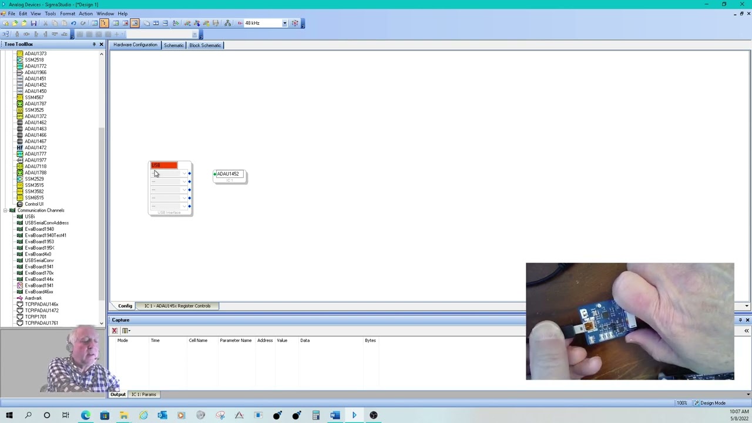
Task: Switch to the Hardware Configuration tab
Action: 135,45
